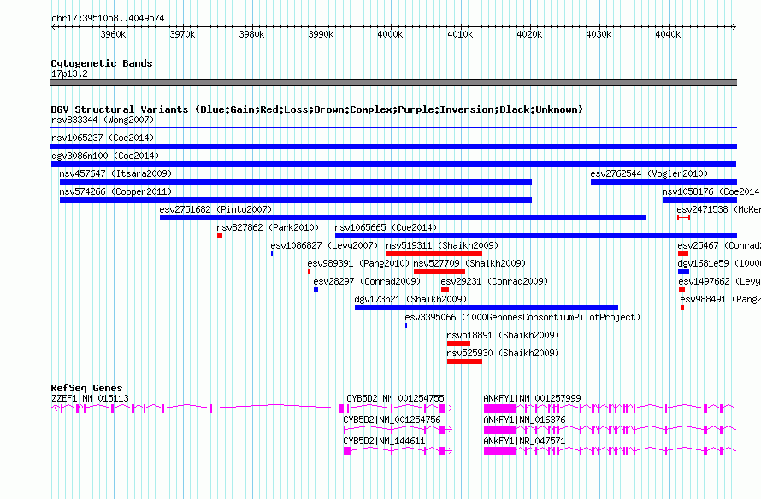Click the 4000k ruler tick label
Viewport: 761px width, 499px height.
point(390,34)
